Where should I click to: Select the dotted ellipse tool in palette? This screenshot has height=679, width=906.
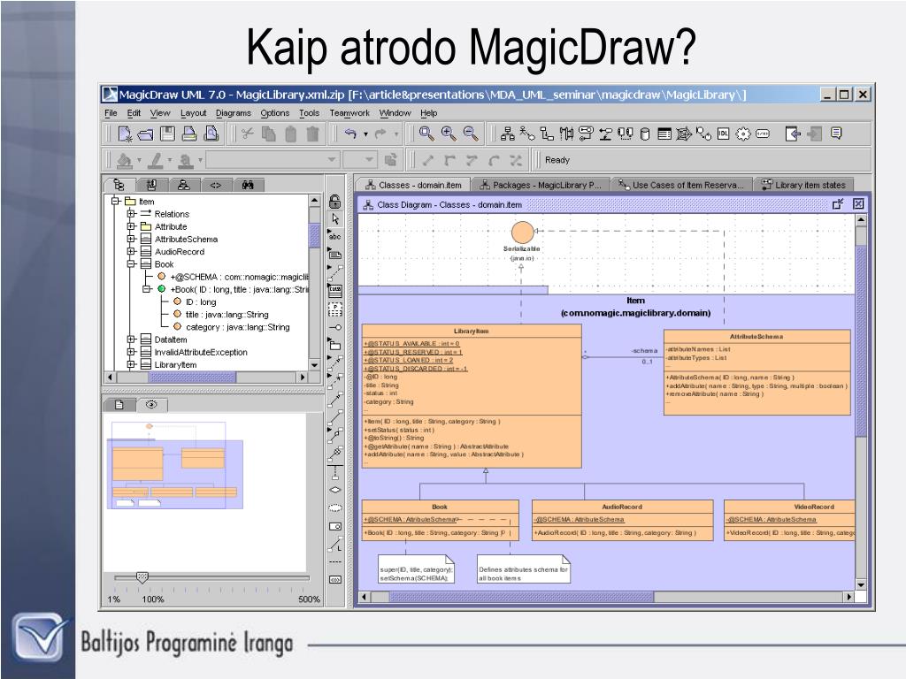click(335, 508)
